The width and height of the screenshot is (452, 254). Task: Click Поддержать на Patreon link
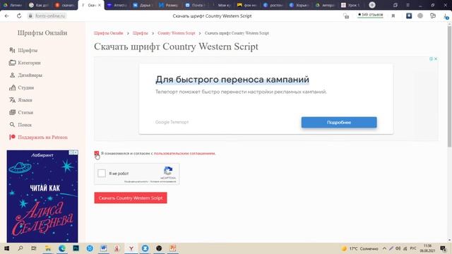point(38,137)
